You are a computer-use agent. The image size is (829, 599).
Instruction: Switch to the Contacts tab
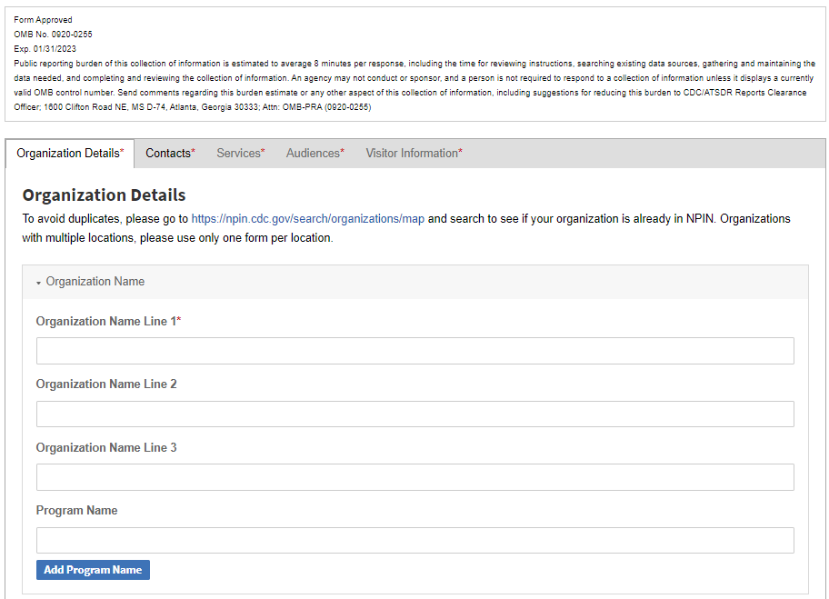click(x=170, y=154)
